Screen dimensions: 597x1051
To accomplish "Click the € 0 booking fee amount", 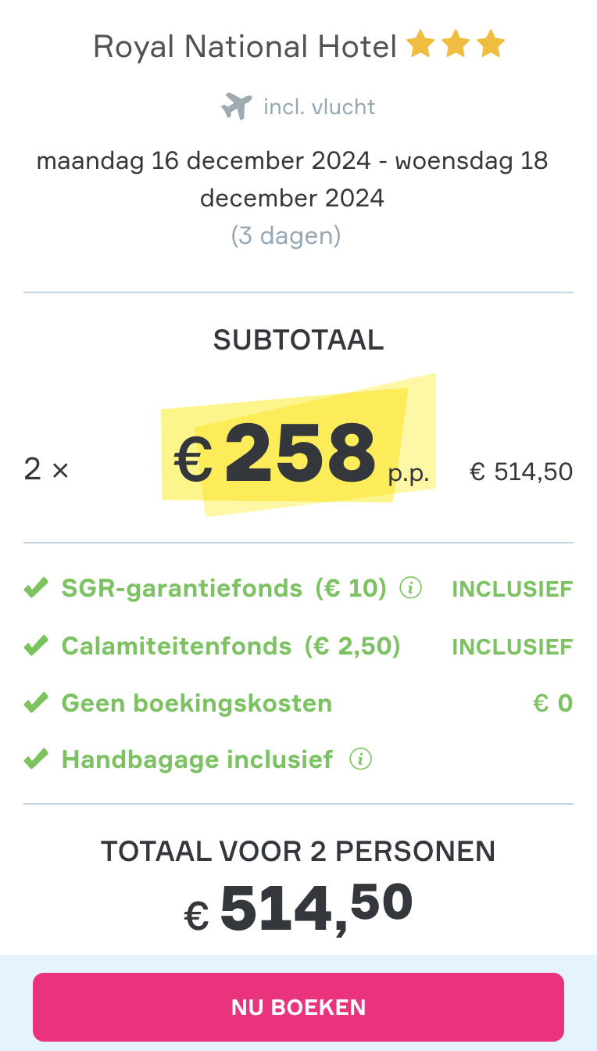I will coord(552,703).
